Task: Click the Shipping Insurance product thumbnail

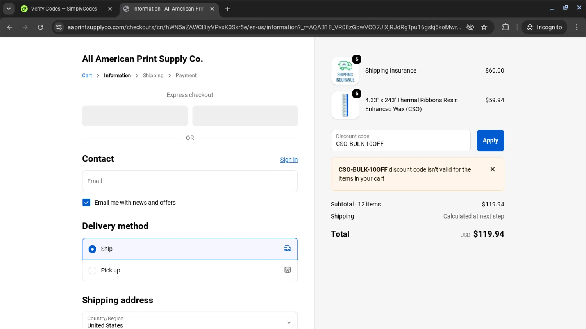Action: click(x=345, y=71)
